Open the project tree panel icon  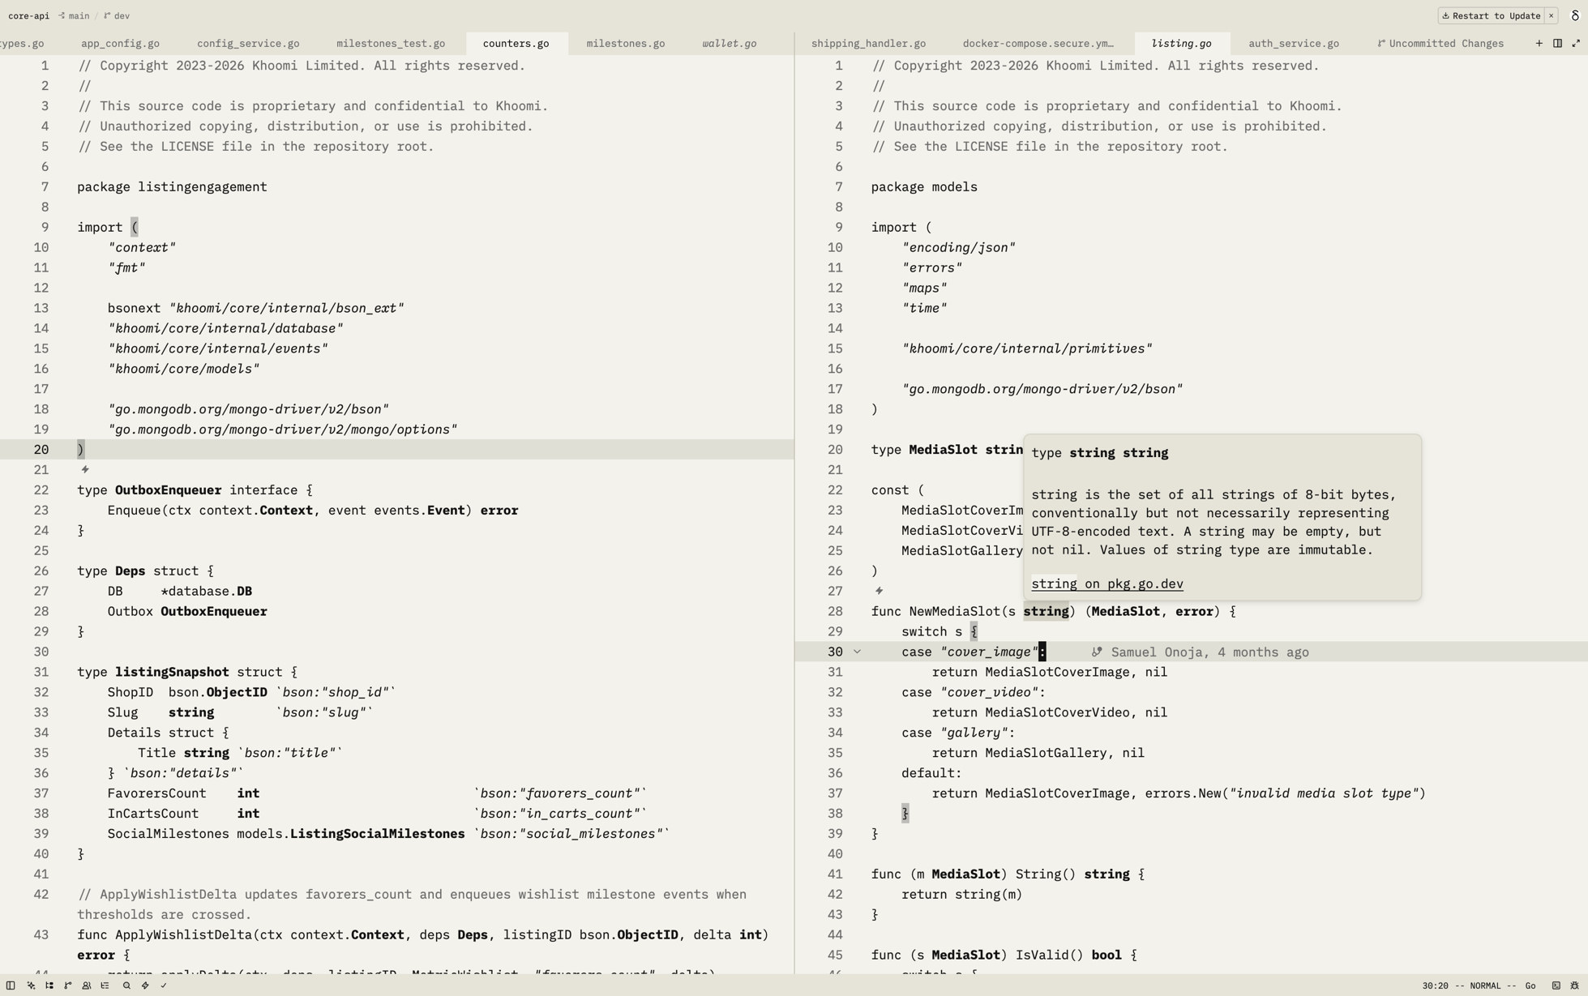tap(49, 985)
